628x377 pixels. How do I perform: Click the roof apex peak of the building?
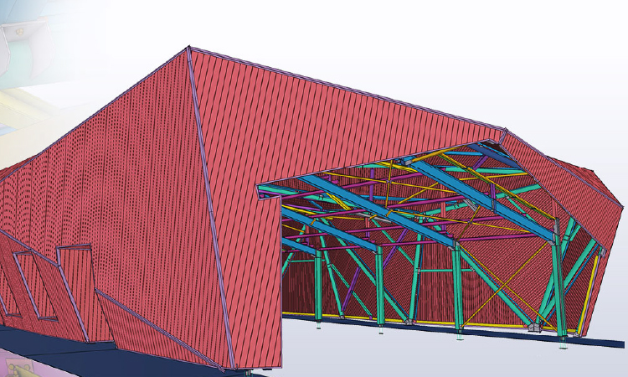coord(186,47)
